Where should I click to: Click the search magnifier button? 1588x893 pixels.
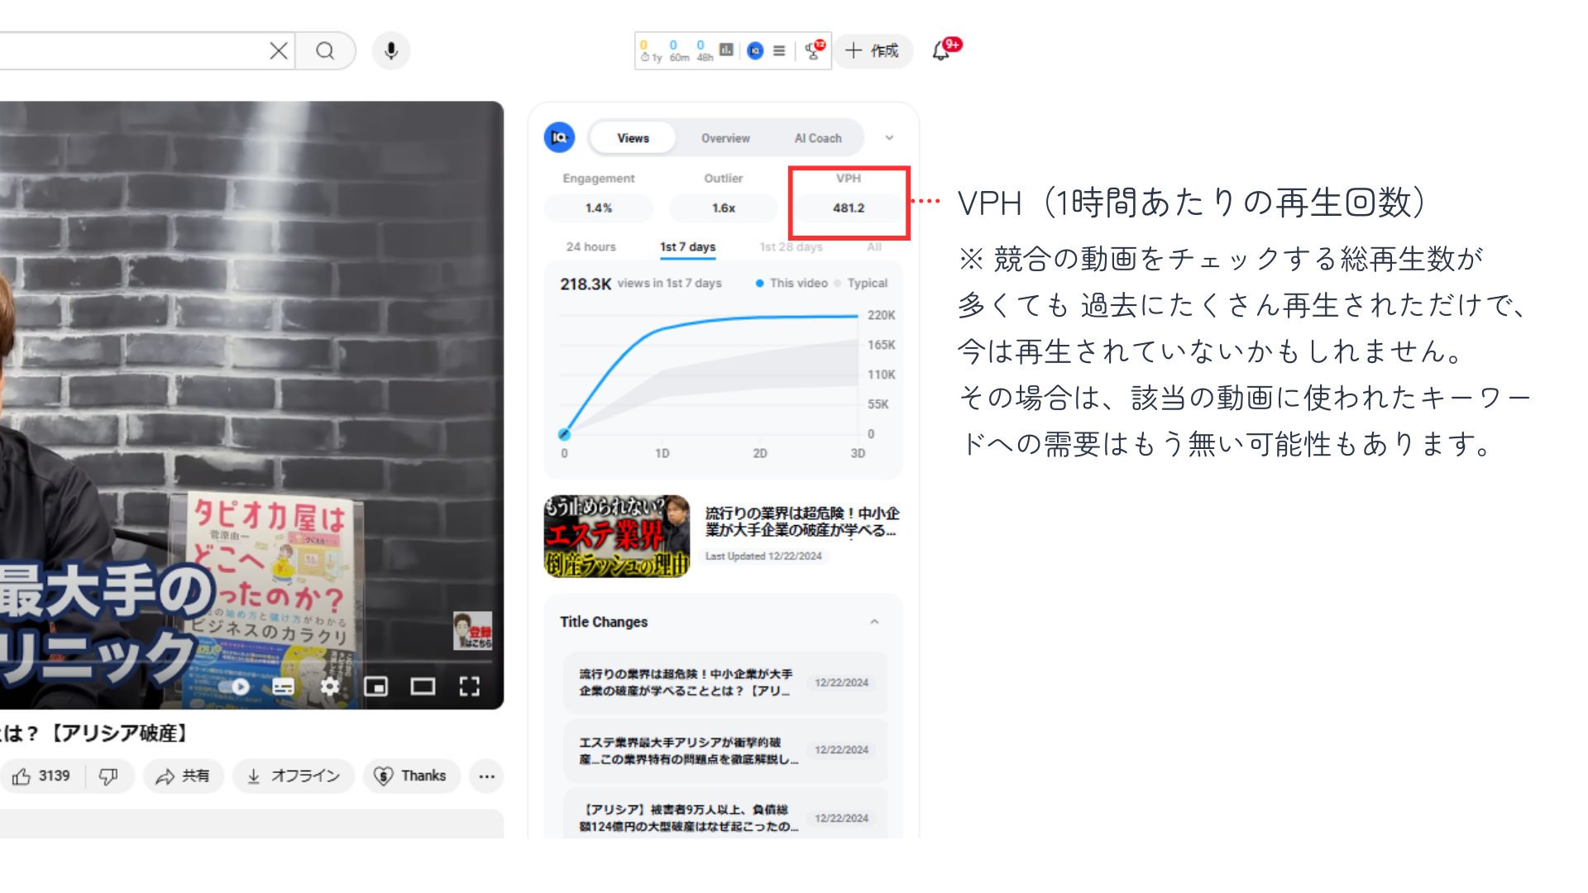click(326, 51)
